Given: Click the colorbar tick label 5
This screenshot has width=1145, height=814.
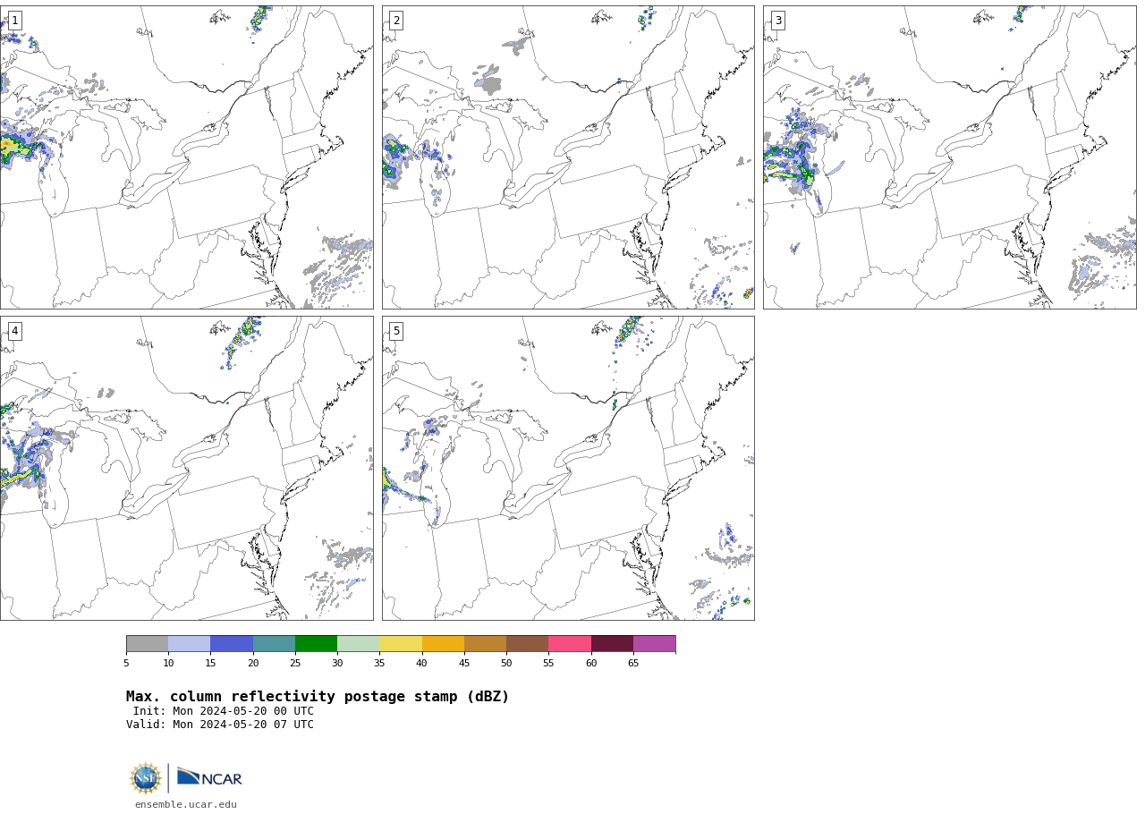Looking at the screenshot, I should 126,664.
